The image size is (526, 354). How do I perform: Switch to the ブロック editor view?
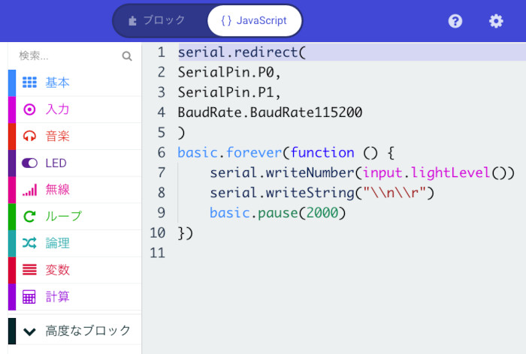[x=157, y=20]
